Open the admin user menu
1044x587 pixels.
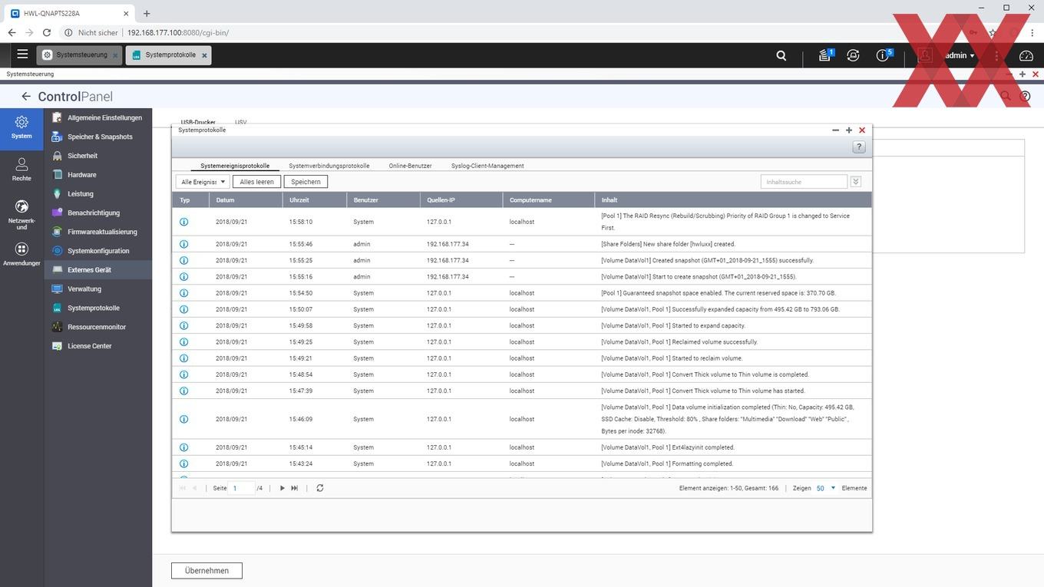coord(960,55)
